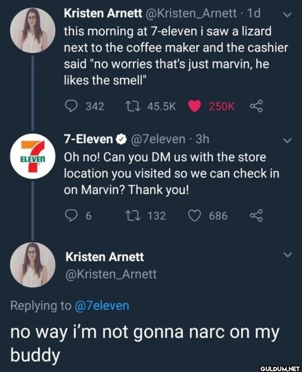Image resolution: width=302 pixels, height=372 pixels.
Task: Open Kristen Arnett's profile name in first tweet
Action: pos(103,13)
